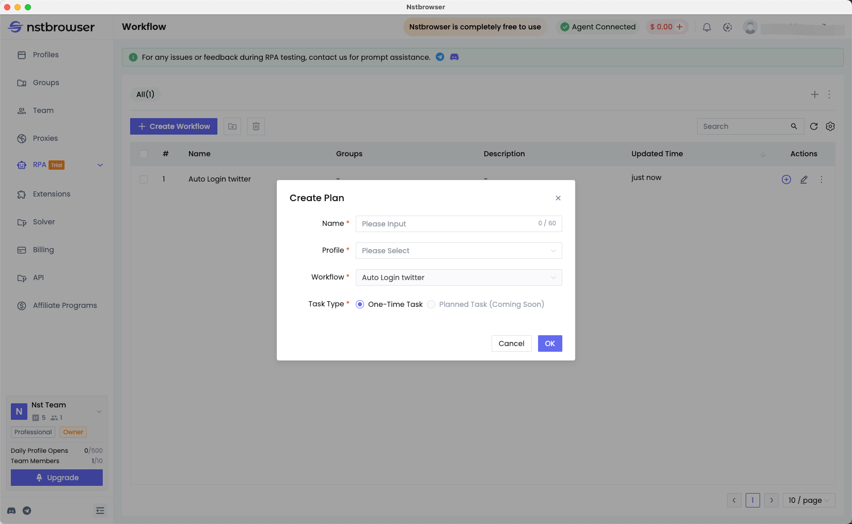Open Discord icon at sidebar bottom
Screen dimensions: 852x524
pyautogui.click(x=11, y=511)
